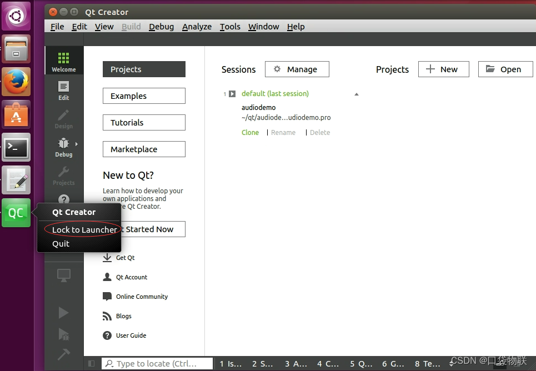Select the Projects welcome tab
The image size is (536, 371).
[x=144, y=69]
